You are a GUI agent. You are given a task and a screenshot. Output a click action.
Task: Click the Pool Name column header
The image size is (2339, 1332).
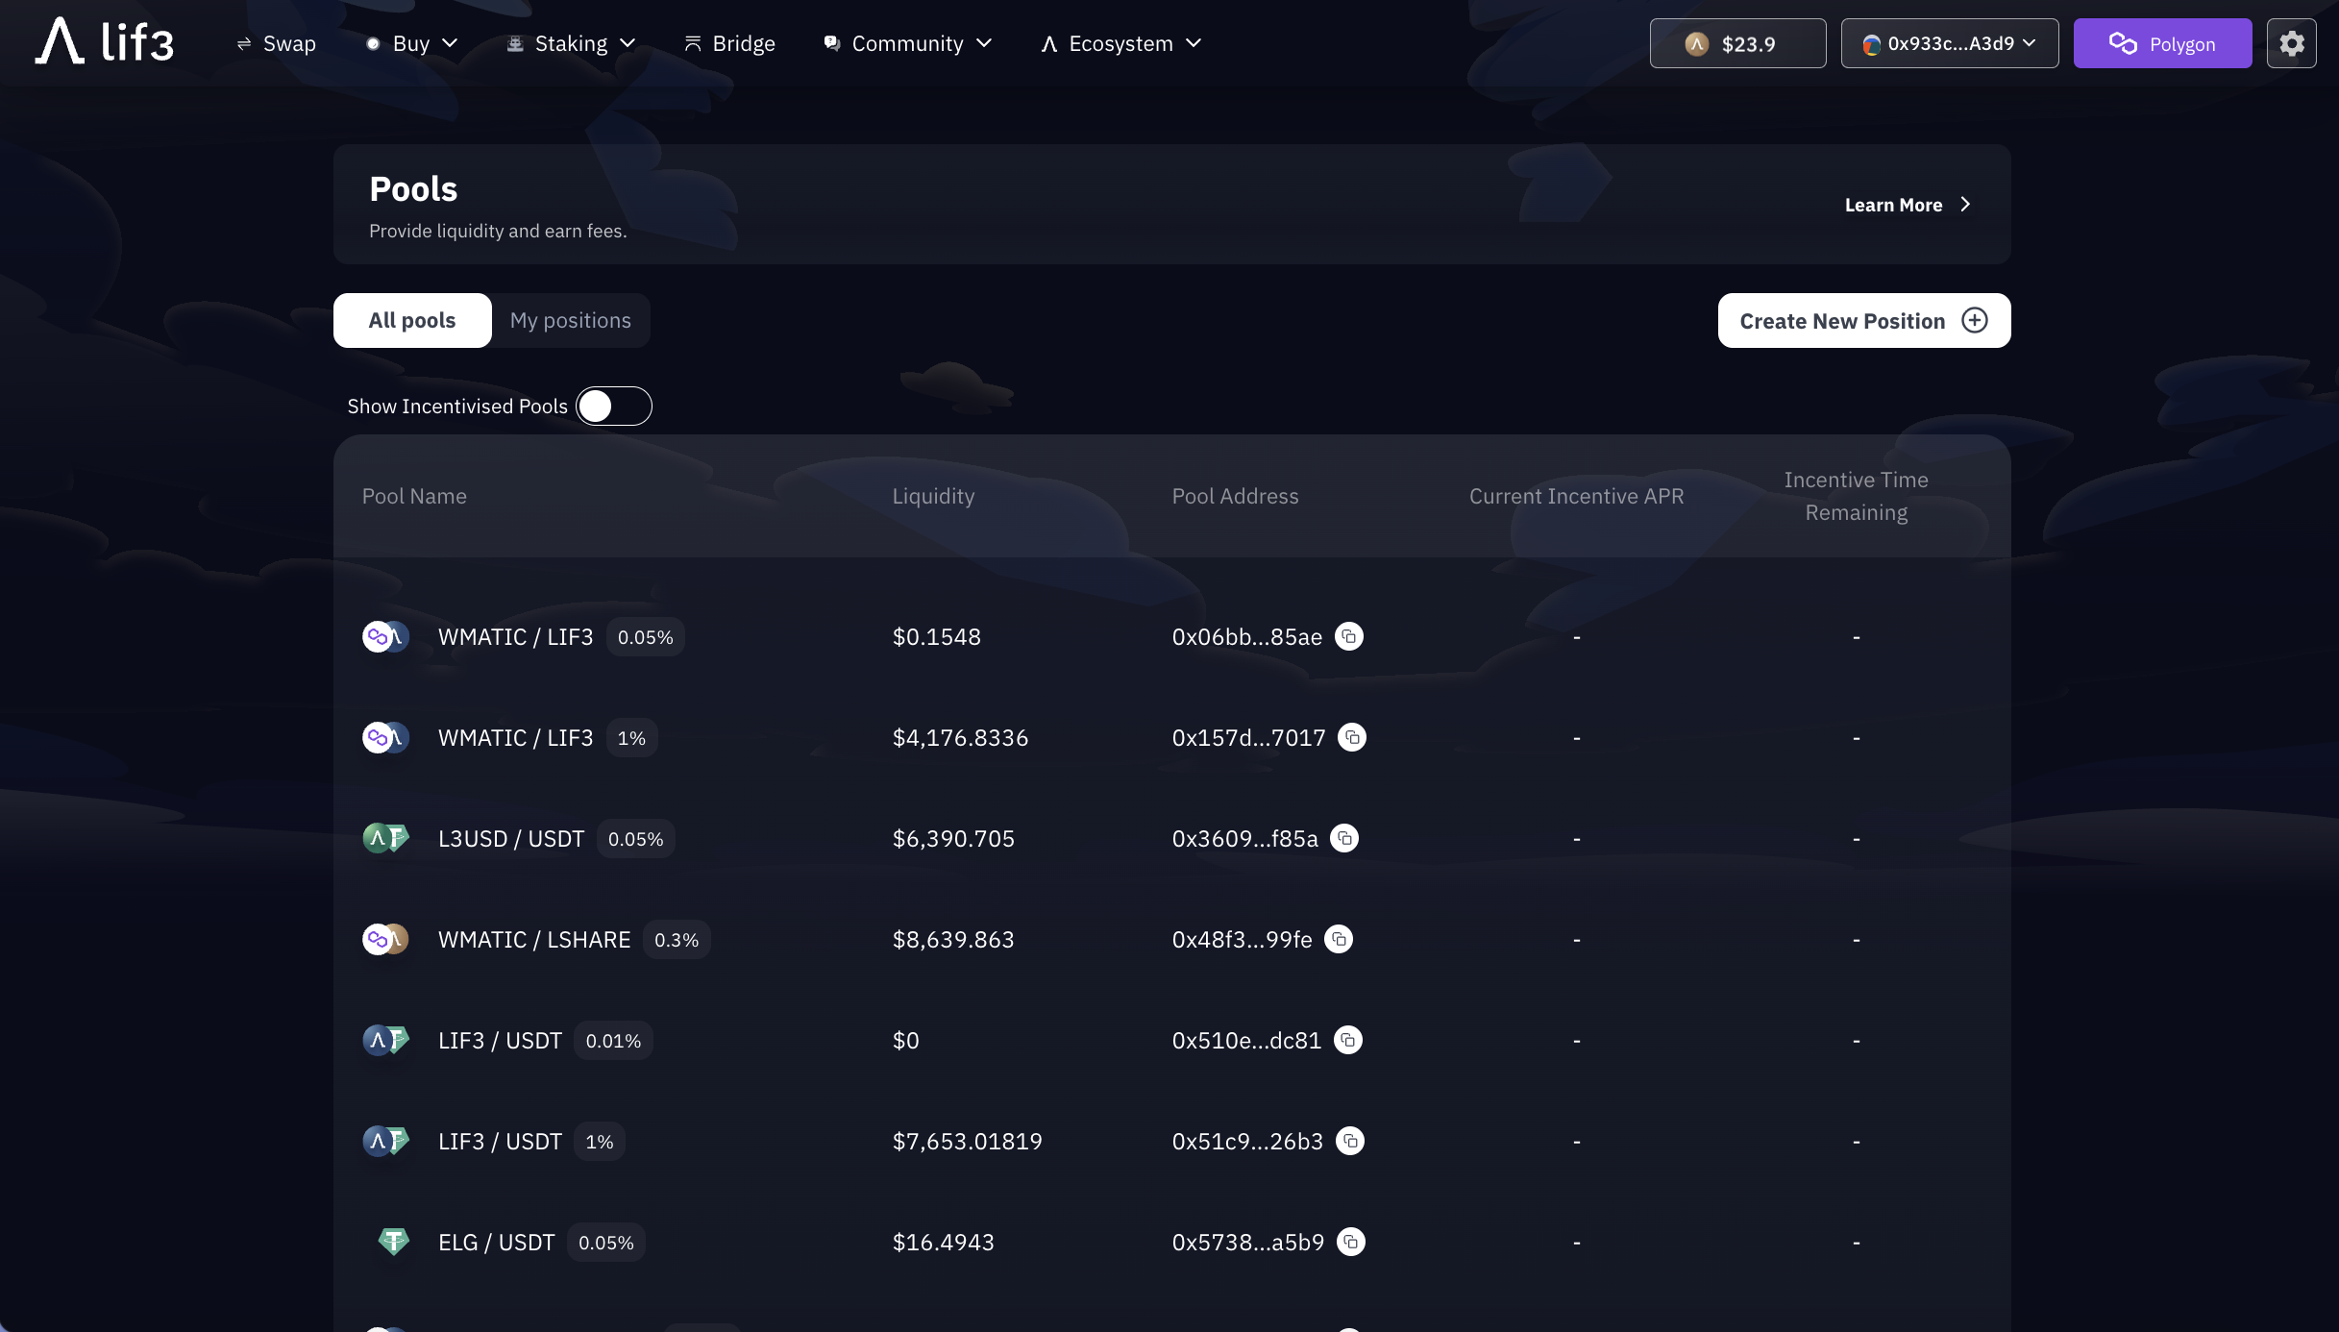414,496
